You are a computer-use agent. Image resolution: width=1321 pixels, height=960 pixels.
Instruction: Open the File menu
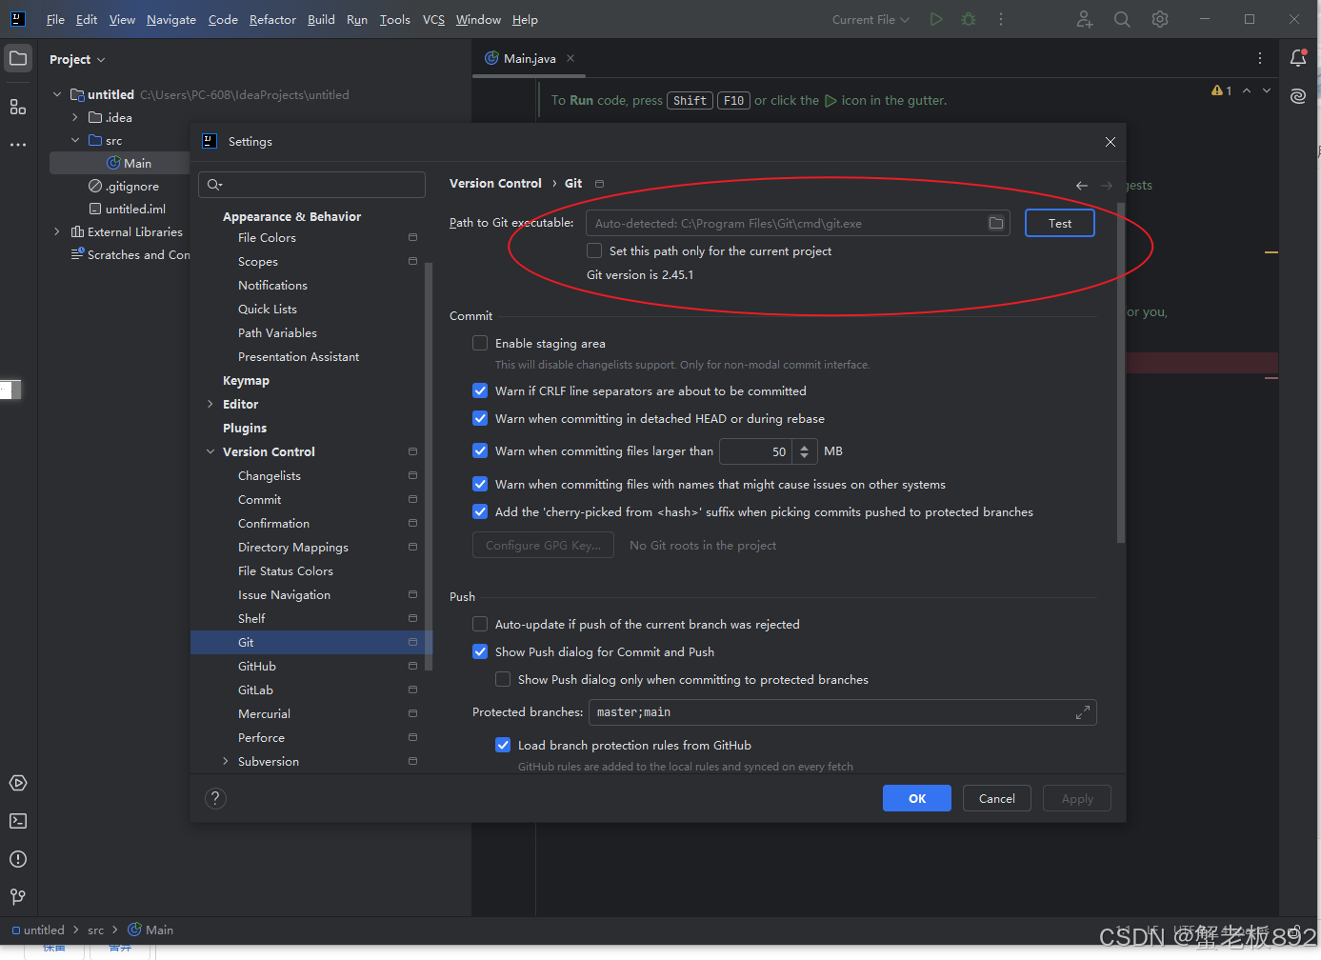point(55,19)
